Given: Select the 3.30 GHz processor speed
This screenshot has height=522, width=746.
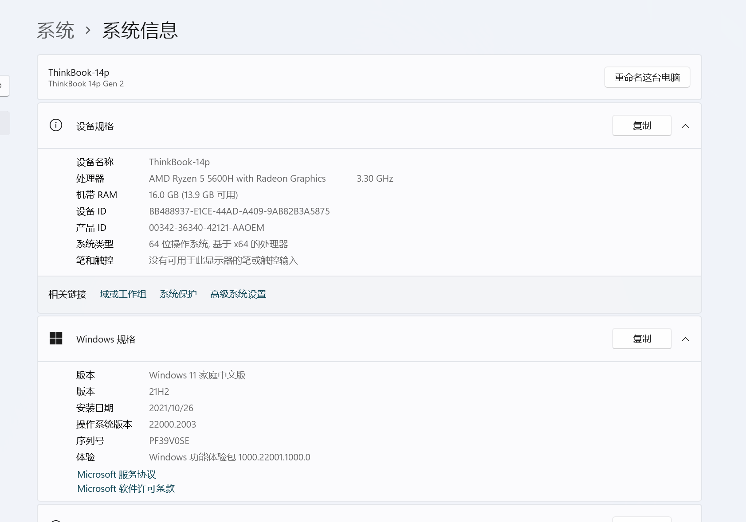Looking at the screenshot, I should click(x=375, y=179).
